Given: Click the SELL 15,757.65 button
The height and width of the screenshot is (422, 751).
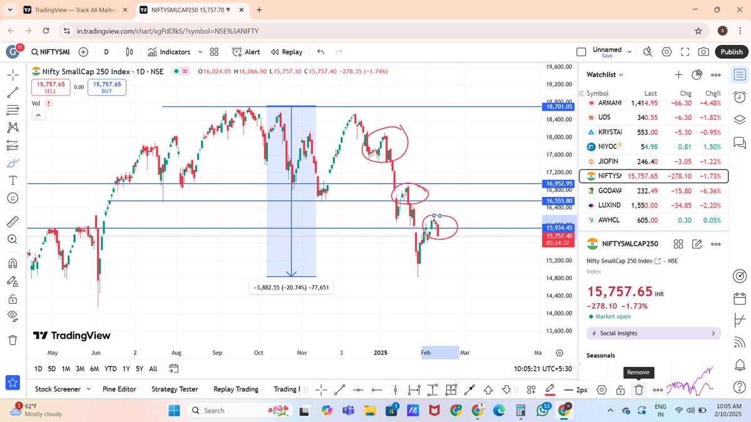Looking at the screenshot, I should pos(50,87).
